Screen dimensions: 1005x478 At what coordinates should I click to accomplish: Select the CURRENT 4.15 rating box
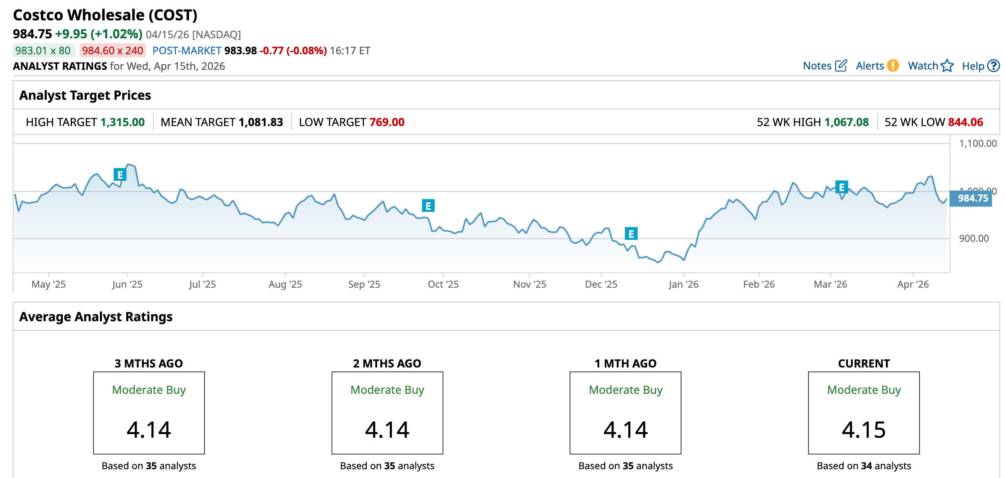[x=864, y=413]
